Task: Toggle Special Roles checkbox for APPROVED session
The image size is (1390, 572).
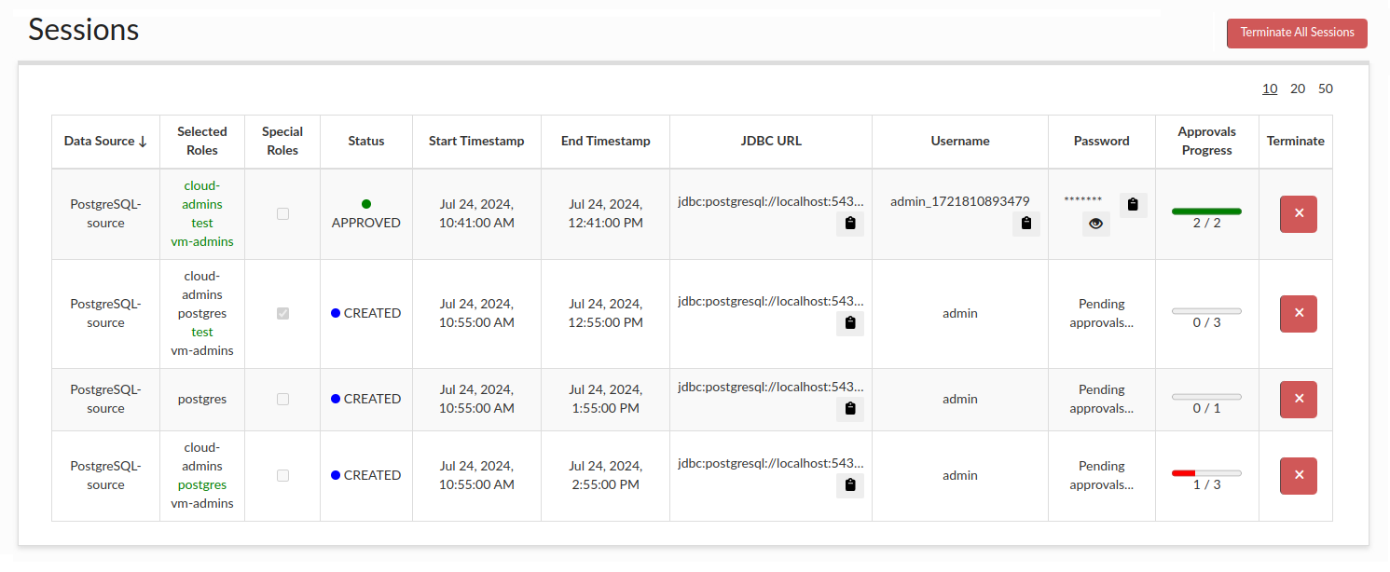Action: coord(282,213)
